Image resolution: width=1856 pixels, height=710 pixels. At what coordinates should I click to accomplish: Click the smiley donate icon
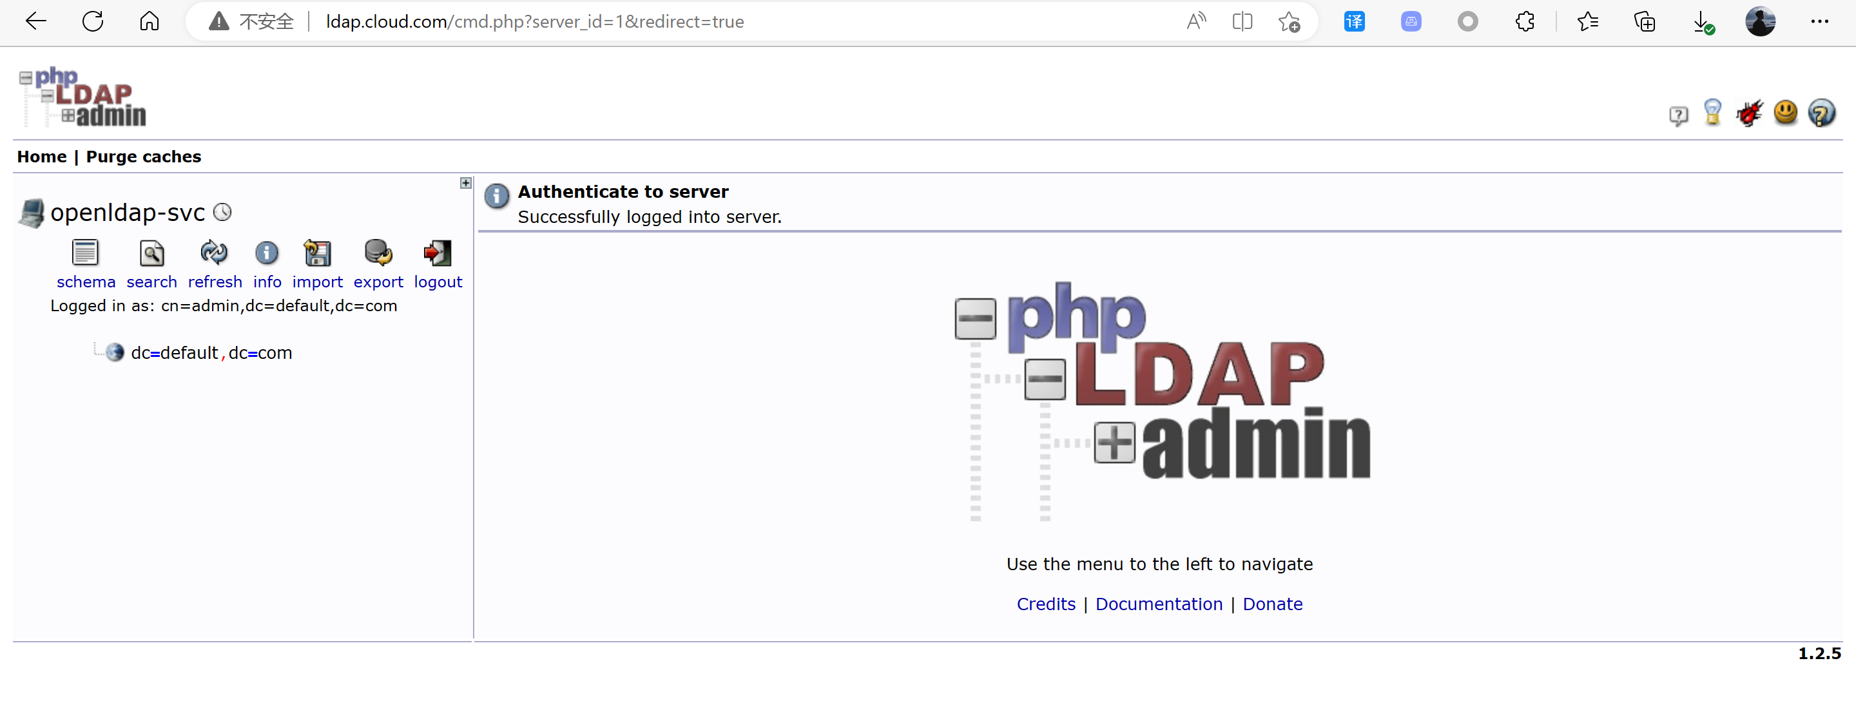coord(1785,112)
